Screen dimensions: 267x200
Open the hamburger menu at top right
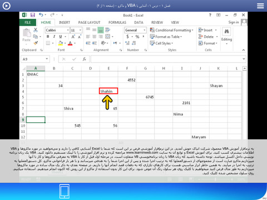click(260, 6)
